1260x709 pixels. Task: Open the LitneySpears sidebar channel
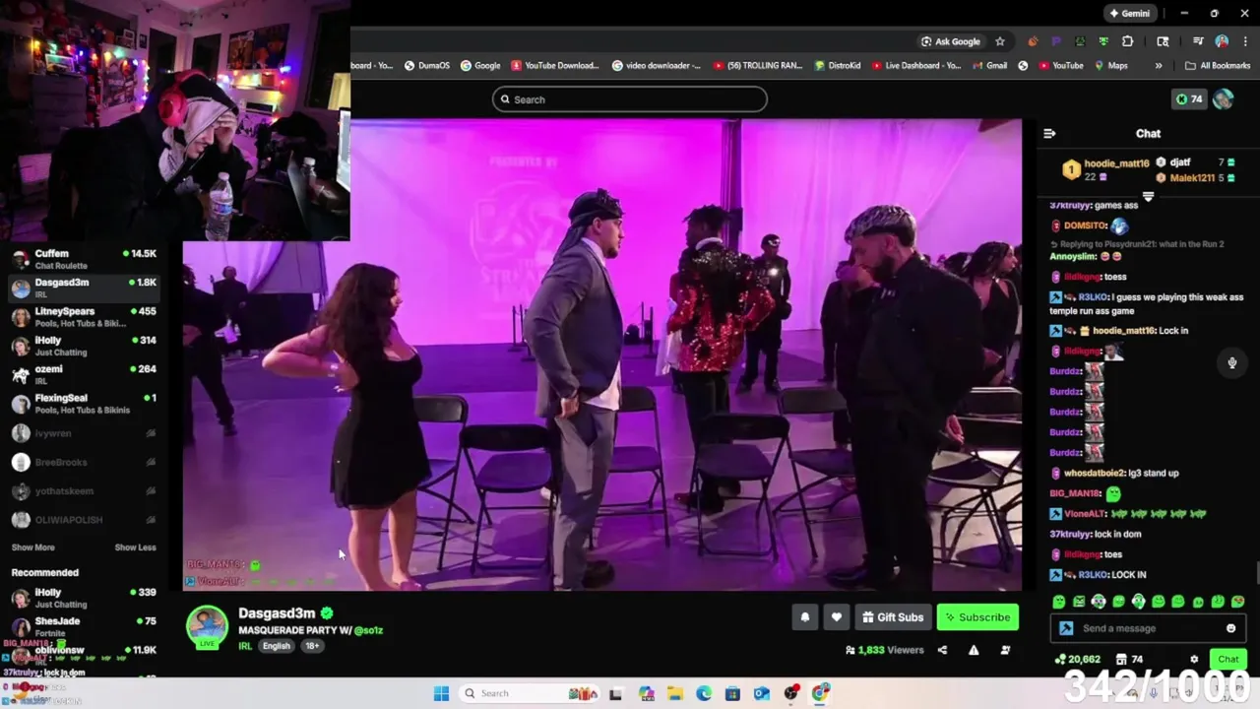coord(84,317)
